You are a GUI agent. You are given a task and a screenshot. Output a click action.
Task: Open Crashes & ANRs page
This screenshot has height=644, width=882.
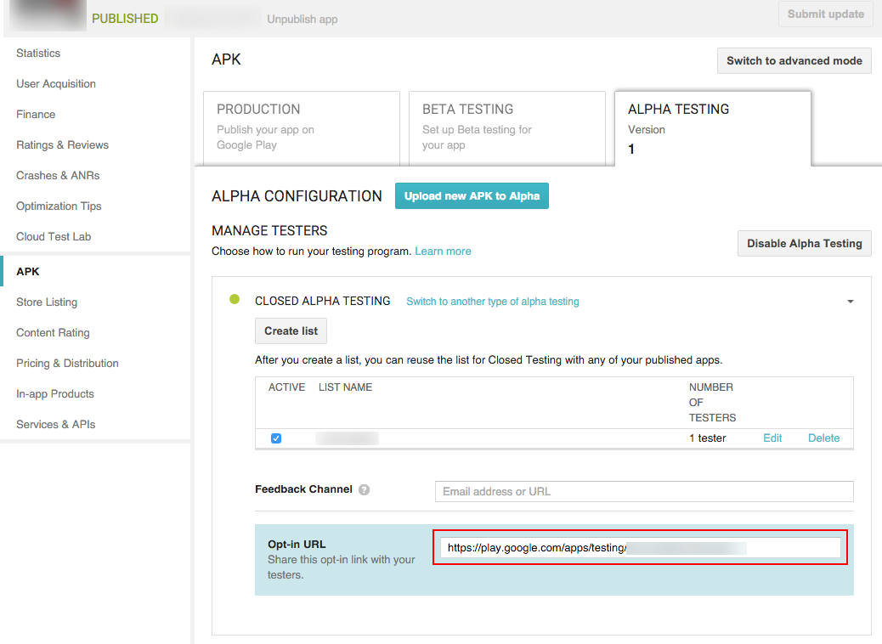58,176
